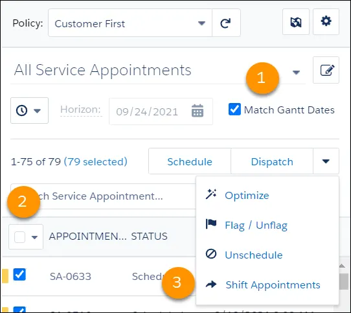Edit the list filter with the pencil icon
The height and width of the screenshot is (313, 351).
(x=326, y=71)
